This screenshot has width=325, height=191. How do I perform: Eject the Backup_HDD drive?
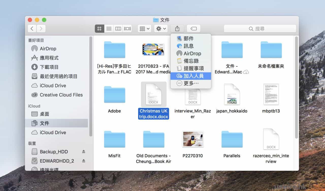(x=84, y=152)
